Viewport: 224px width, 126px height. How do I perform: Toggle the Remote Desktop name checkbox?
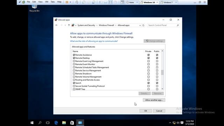click(x=74, y=58)
